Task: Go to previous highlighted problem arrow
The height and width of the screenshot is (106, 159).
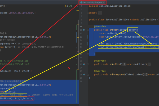Action: [74, 6]
